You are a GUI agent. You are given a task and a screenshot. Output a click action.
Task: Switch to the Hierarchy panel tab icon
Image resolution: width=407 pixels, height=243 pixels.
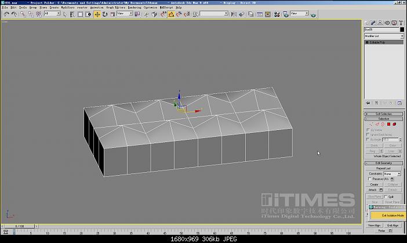click(x=380, y=23)
